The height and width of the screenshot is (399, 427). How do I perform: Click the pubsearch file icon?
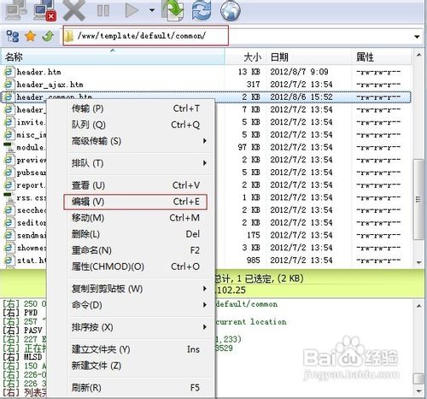9,173
